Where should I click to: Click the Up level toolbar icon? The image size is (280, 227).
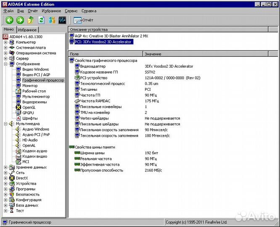click(x=31, y=20)
